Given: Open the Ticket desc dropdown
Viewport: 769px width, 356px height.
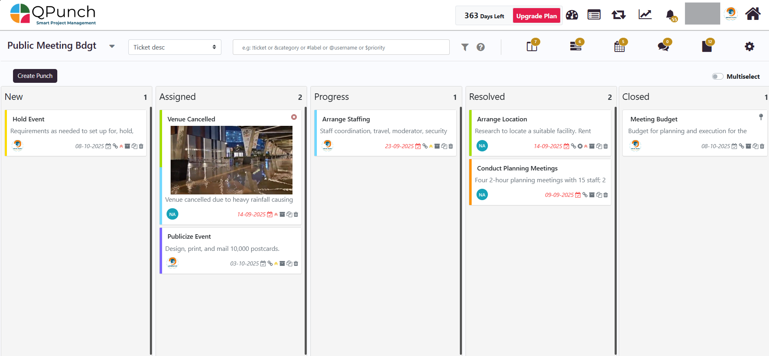Looking at the screenshot, I should pyautogui.click(x=175, y=47).
